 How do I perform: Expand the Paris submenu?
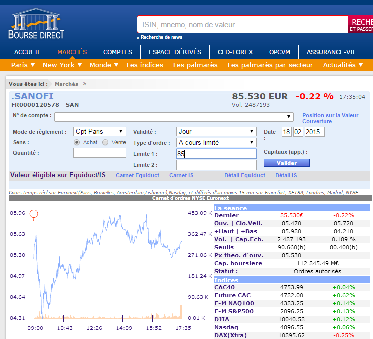click(23, 65)
